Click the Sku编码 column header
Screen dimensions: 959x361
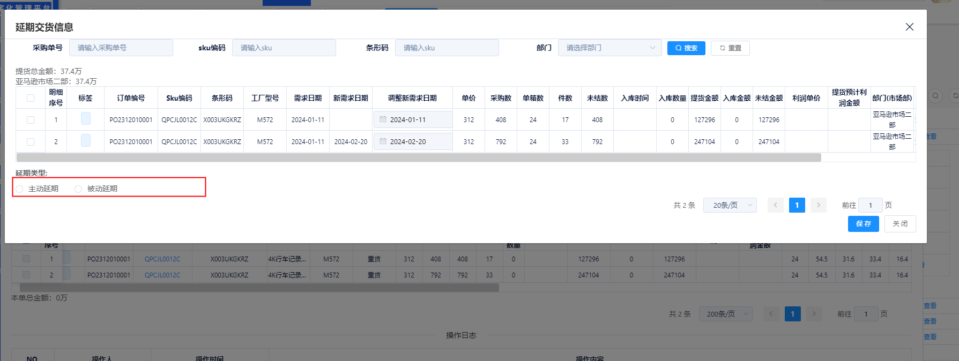179,98
